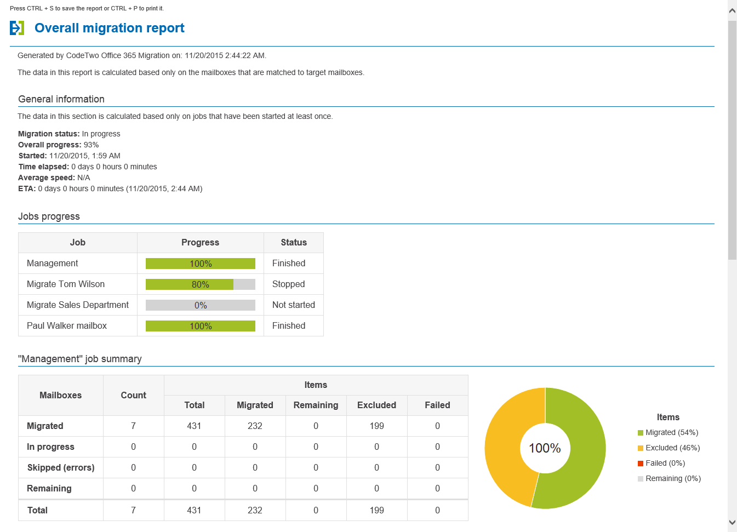The width and height of the screenshot is (737, 532).
Task: Click the Migrate Tom Wilson 80% progress bar
Action: click(201, 284)
